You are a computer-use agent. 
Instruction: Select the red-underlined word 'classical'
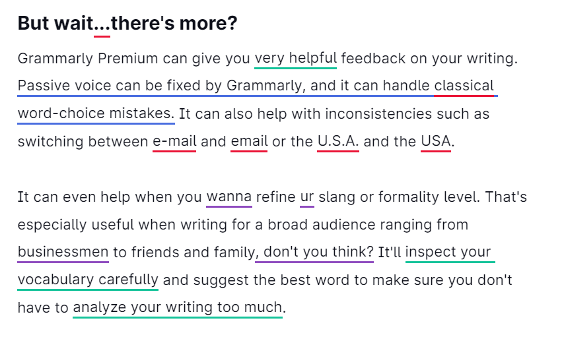[x=464, y=86]
